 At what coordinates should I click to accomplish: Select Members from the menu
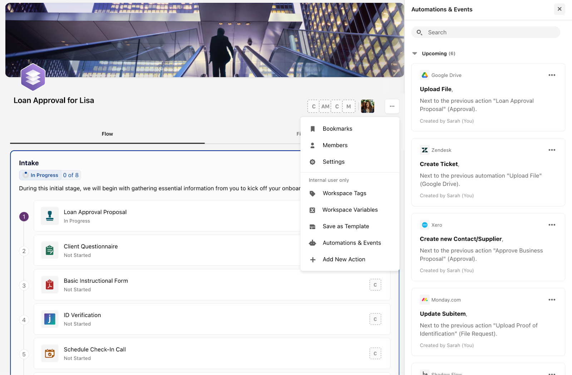tap(350, 145)
